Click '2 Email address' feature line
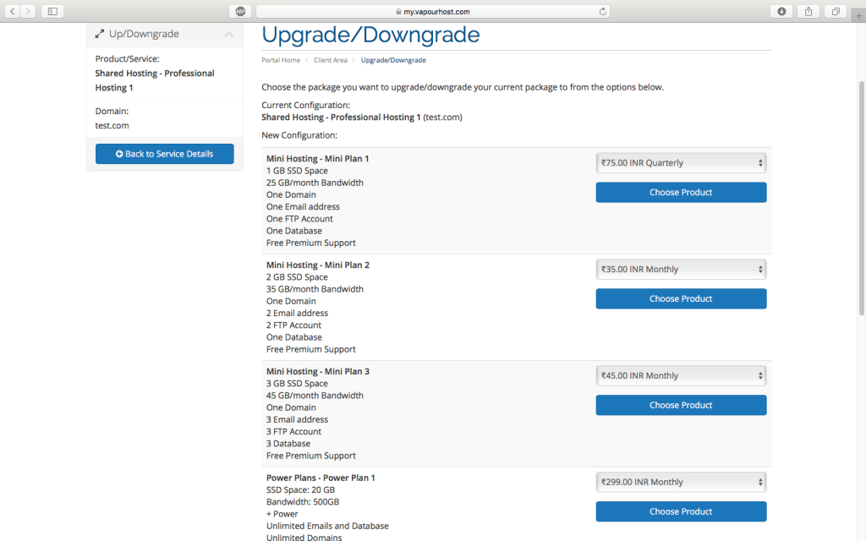 pos(297,313)
